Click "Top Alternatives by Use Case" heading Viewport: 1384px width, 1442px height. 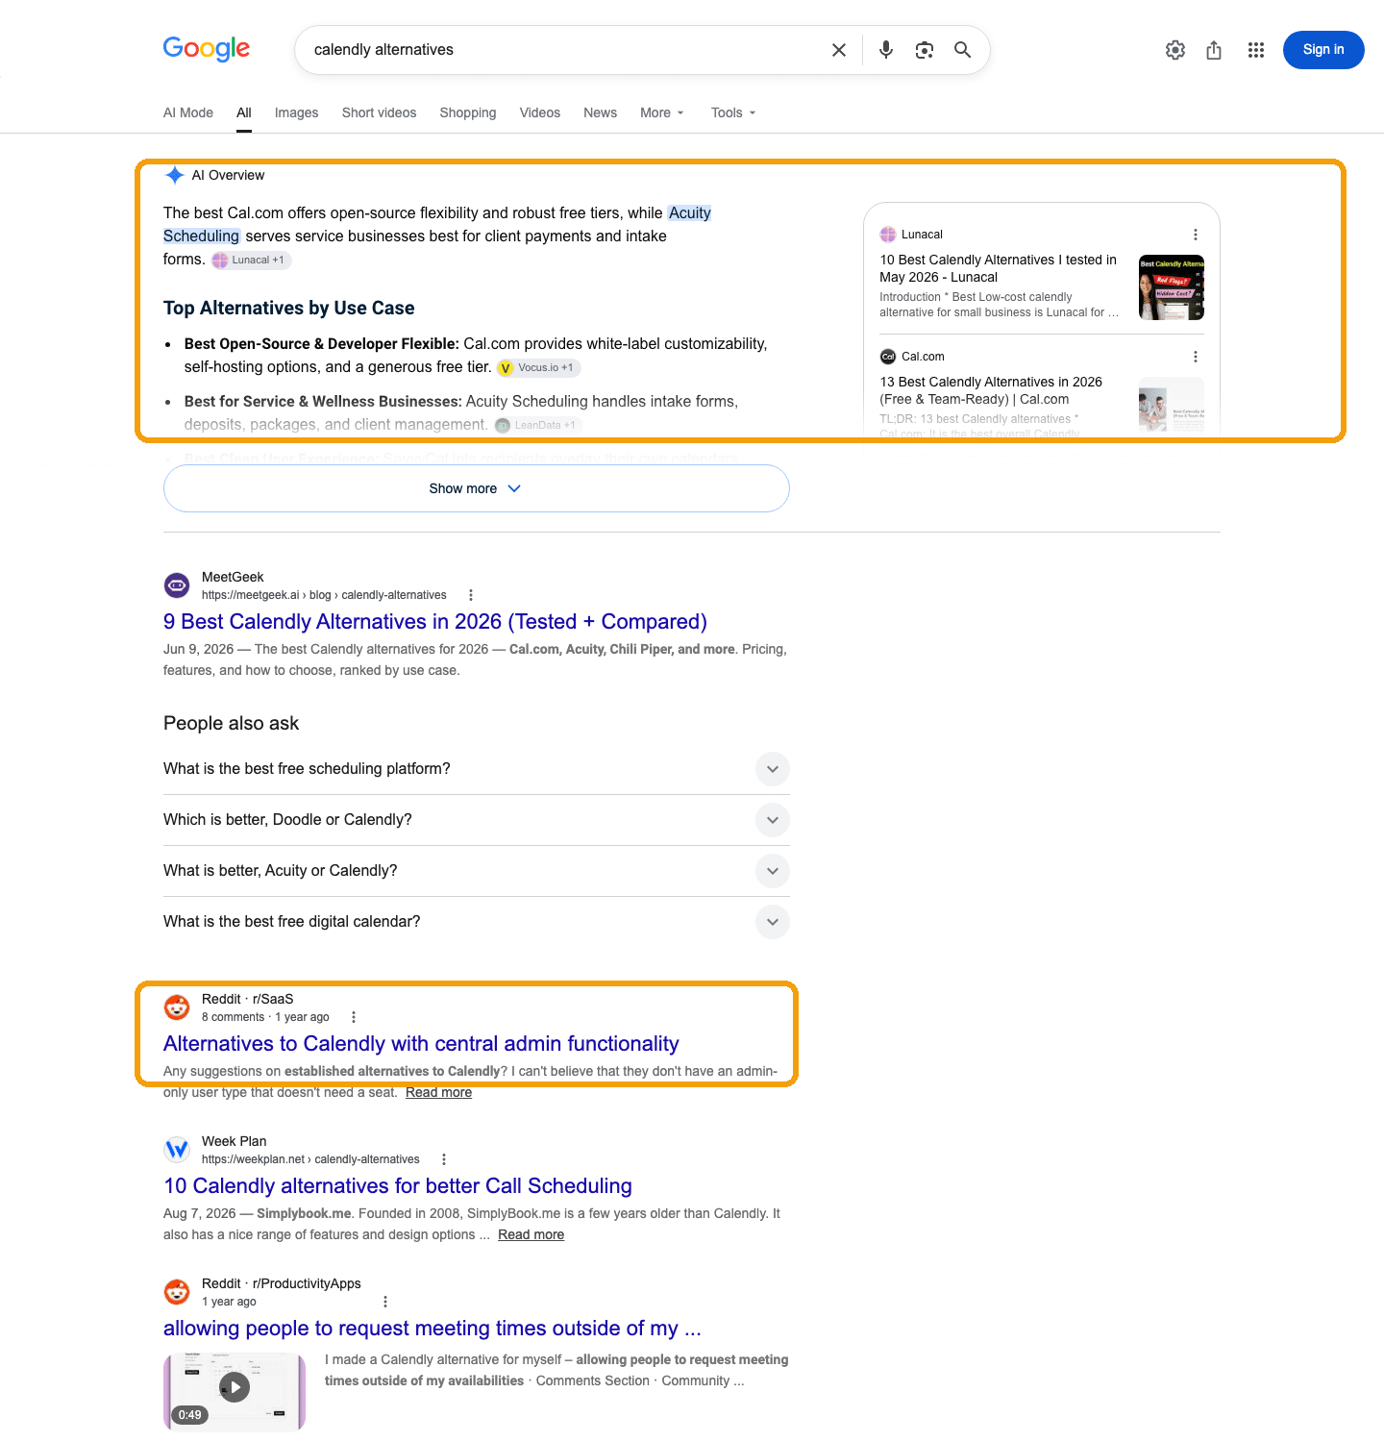point(289,308)
